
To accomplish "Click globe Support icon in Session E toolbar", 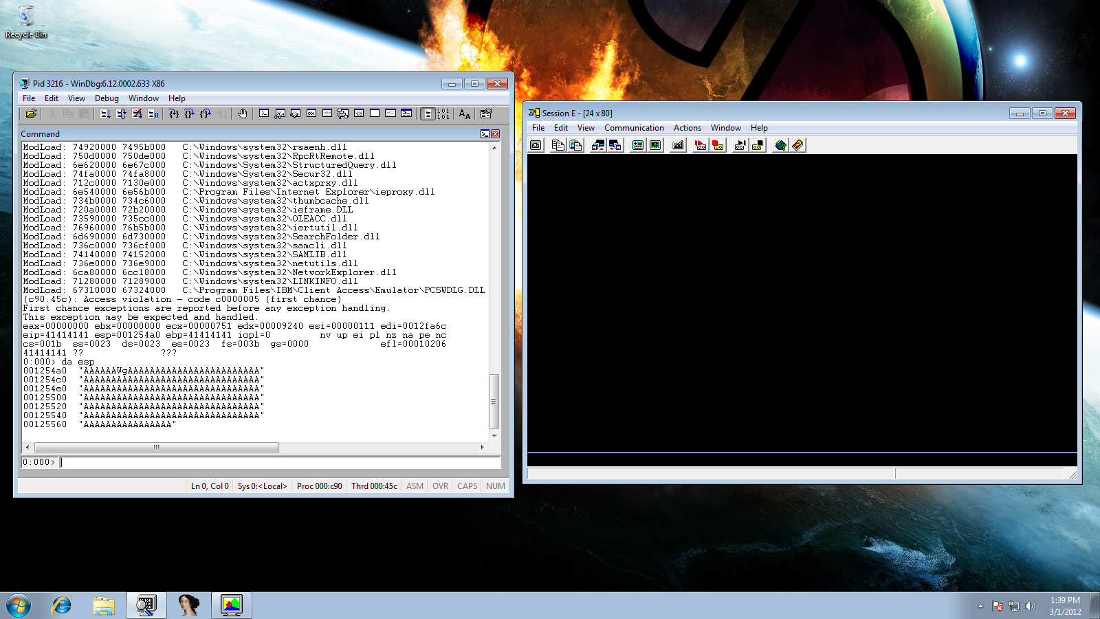I will point(780,145).
